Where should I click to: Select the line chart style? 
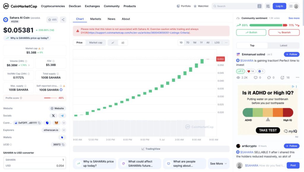pyautogui.click(x=113, y=43)
